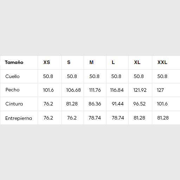Click the Pecho value 121.92
The image size is (180, 180).
click(140, 90)
